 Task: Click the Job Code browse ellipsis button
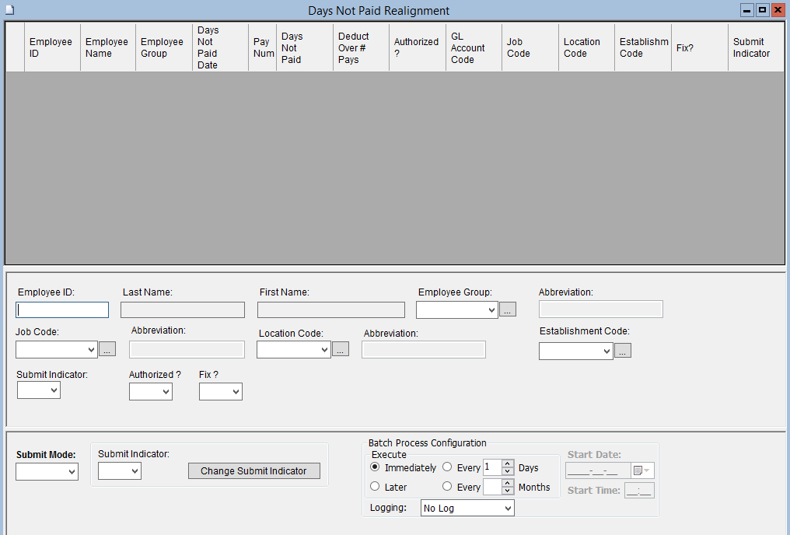point(107,350)
